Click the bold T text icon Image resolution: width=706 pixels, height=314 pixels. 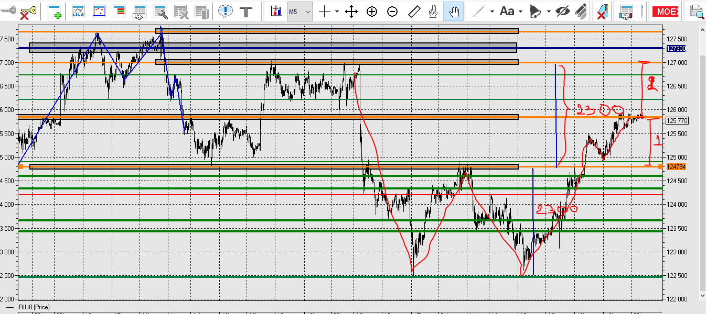click(245, 11)
